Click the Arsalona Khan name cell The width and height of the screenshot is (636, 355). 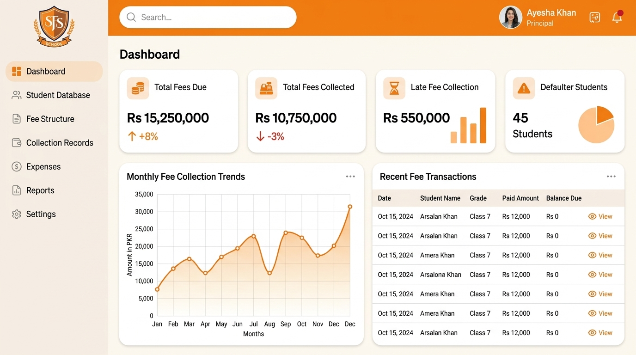pyautogui.click(x=440, y=275)
